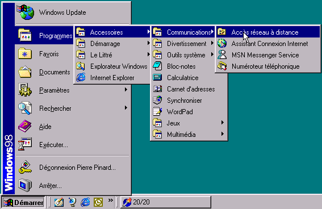Click the Aide purple book icon
Image resolution: width=322 pixels, height=209 pixels.
(25, 126)
